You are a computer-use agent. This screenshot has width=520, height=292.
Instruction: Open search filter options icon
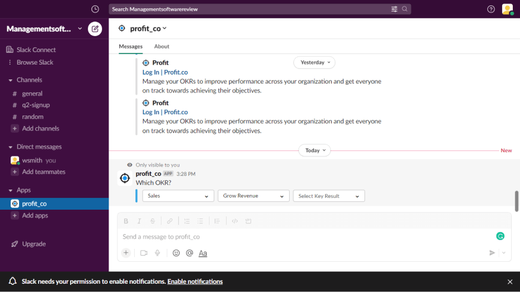point(394,9)
